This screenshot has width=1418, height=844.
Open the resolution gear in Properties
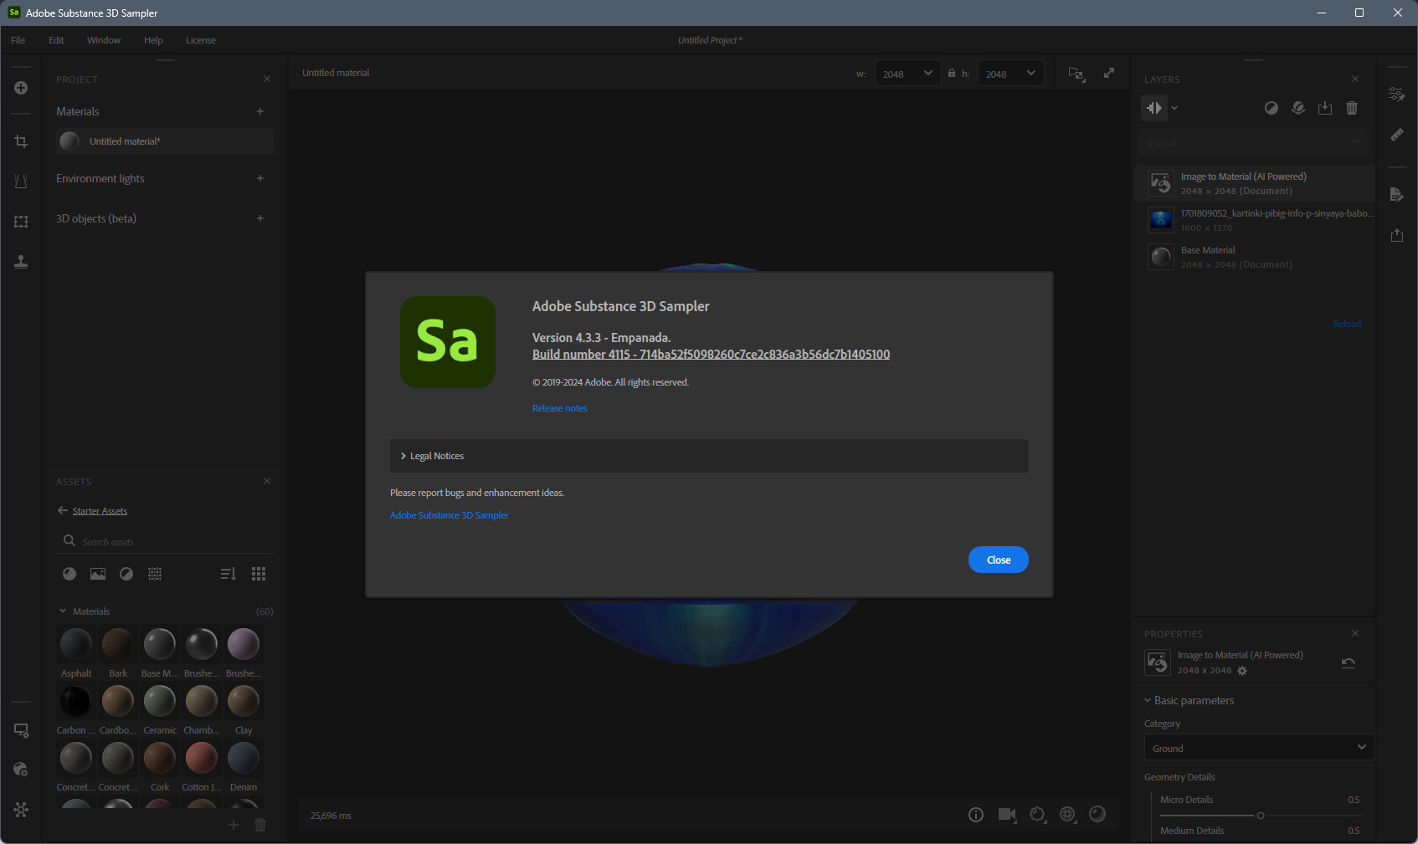pos(1242,671)
